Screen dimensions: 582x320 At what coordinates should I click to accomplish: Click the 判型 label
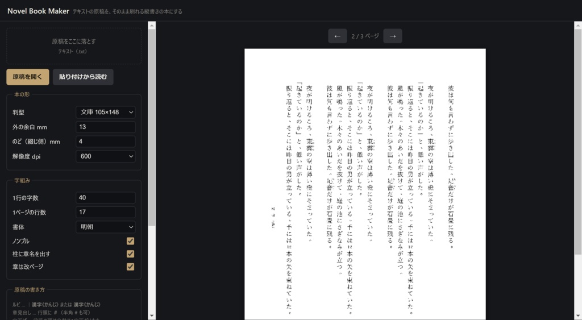(18, 112)
